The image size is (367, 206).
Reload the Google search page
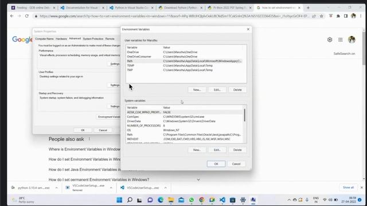pos(27,16)
